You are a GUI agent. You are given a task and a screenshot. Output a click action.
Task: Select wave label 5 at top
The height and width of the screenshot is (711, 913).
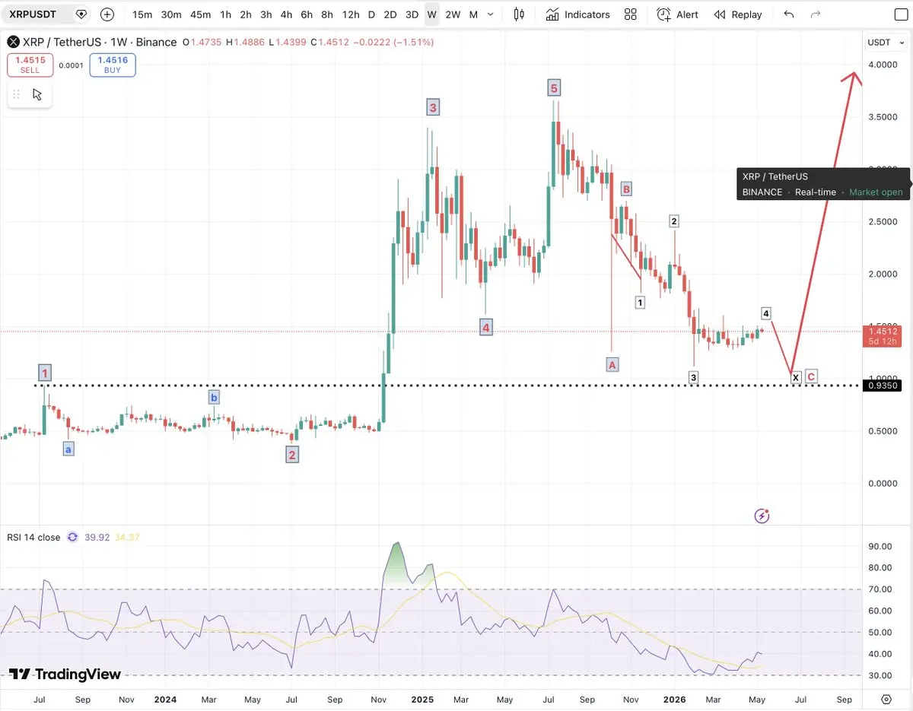pyautogui.click(x=554, y=88)
